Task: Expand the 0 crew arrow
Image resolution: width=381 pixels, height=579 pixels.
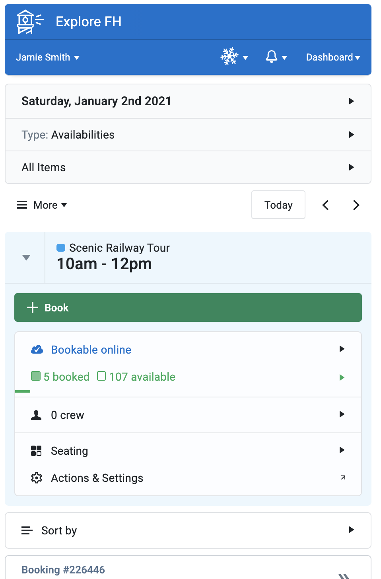Action: (x=342, y=414)
